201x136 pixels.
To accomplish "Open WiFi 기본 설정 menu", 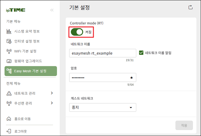I will 25,51.
